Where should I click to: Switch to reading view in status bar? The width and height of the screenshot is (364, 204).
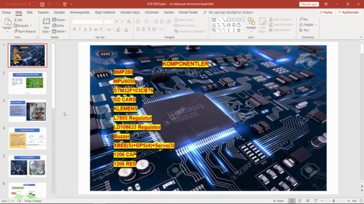coord(308,201)
